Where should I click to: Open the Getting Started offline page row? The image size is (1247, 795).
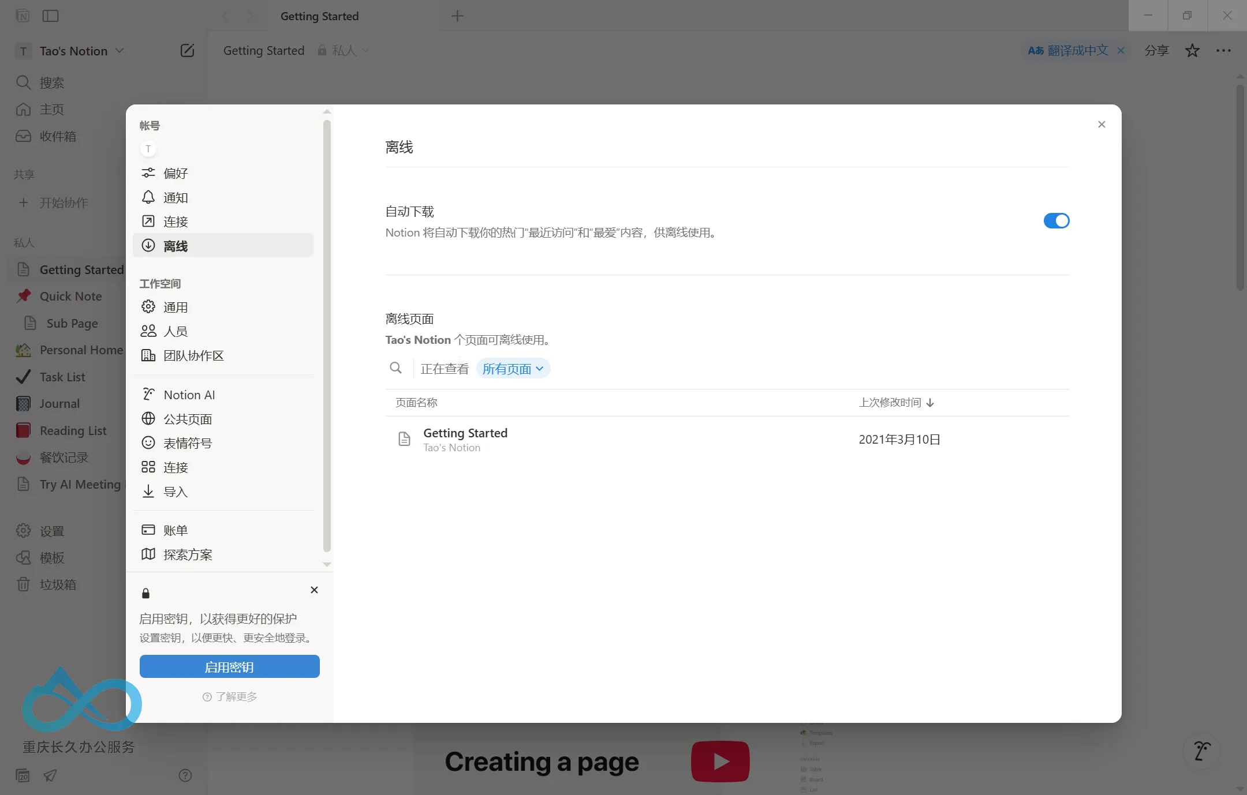tap(727, 440)
